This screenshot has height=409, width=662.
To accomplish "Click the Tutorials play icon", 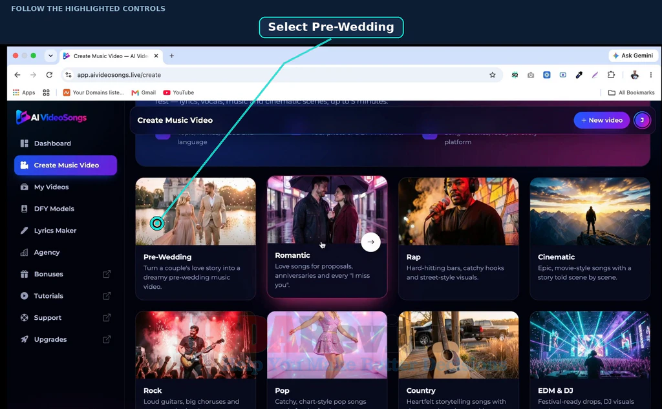I will point(24,296).
